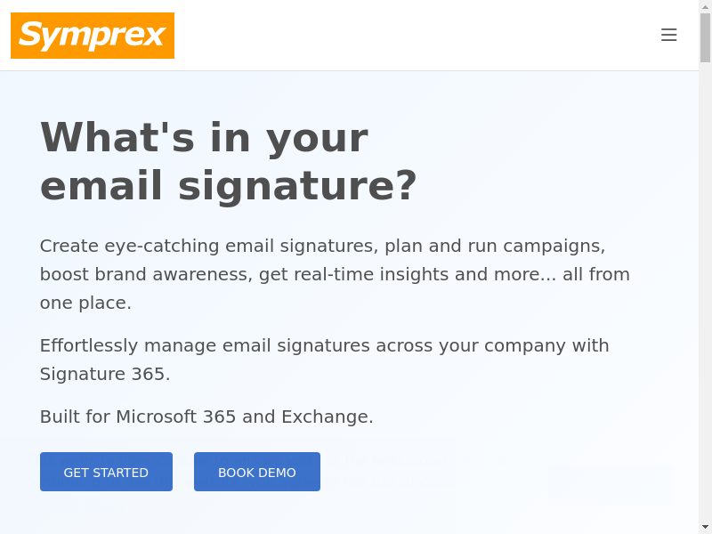The width and height of the screenshot is (712, 534).
Task: Click the scrollbar down arrow
Action: [x=705, y=527]
